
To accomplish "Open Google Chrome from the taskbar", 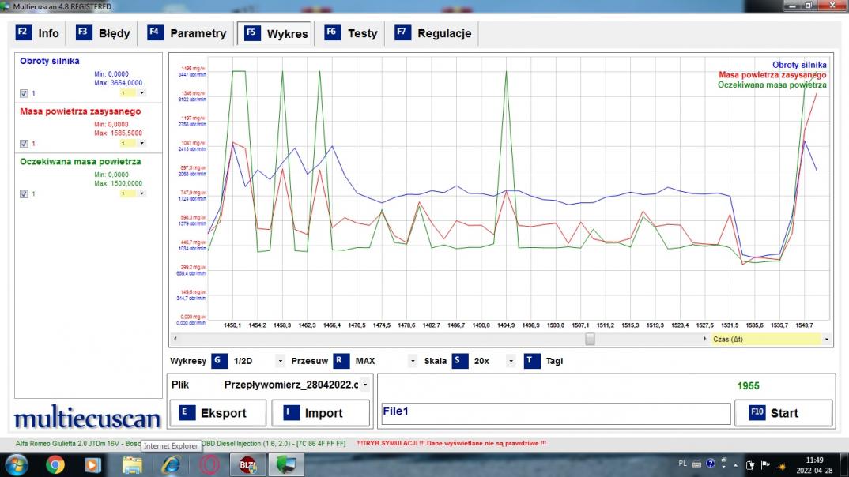I will (55, 464).
